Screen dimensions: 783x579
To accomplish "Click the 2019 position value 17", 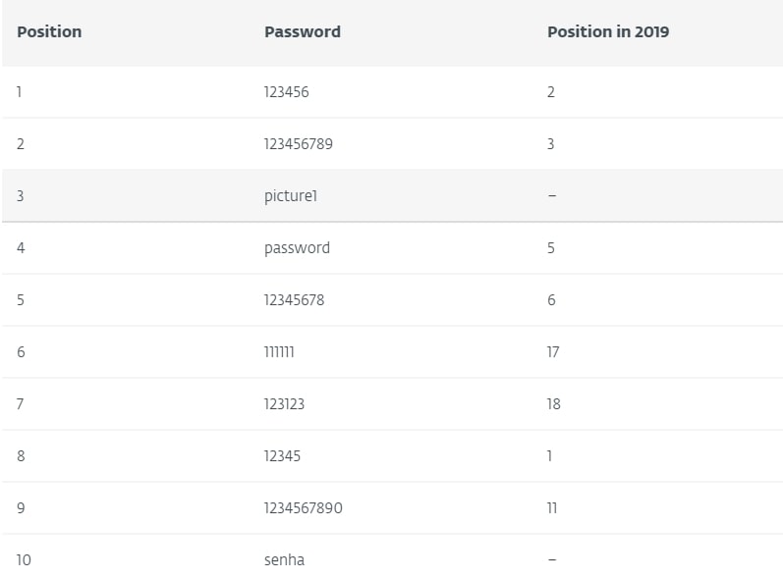I will 553,352.
